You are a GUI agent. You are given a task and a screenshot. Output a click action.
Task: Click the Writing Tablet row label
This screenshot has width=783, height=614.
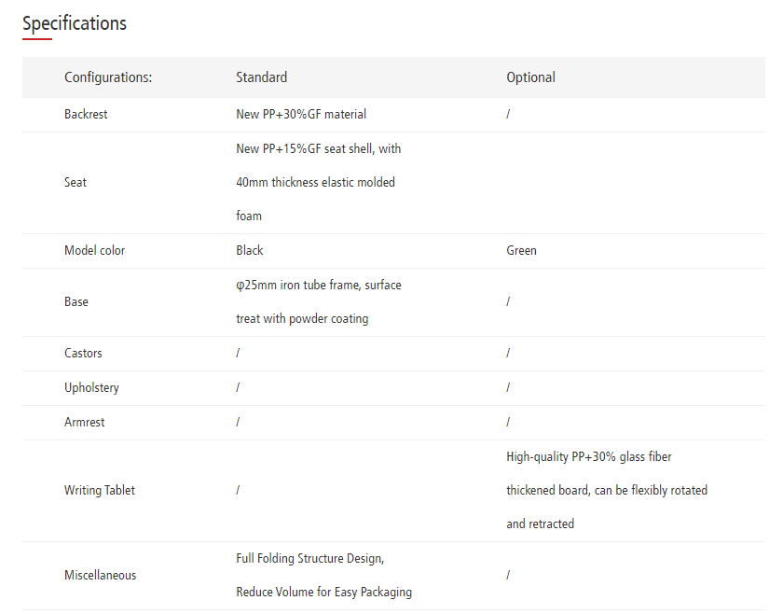pos(99,490)
